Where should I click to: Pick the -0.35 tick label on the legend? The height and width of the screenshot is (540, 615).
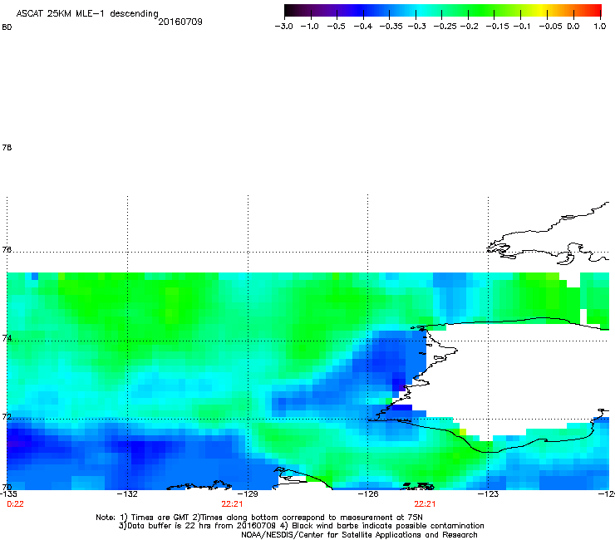(x=391, y=27)
